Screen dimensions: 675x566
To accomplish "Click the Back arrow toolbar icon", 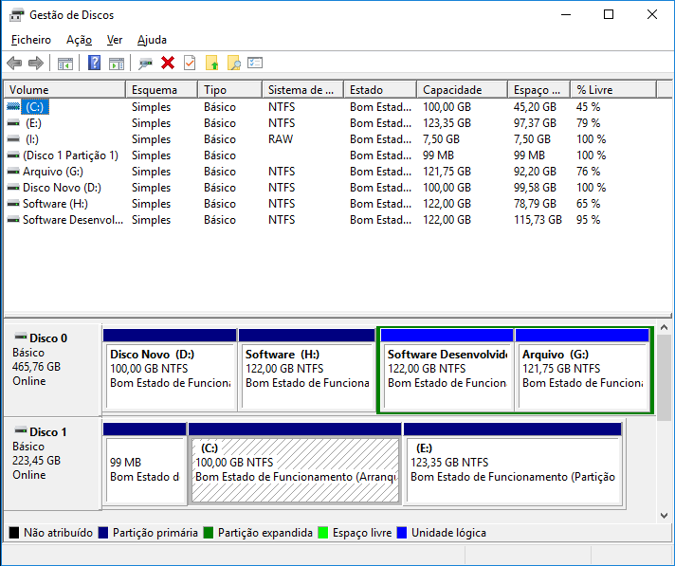I will pos(14,64).
